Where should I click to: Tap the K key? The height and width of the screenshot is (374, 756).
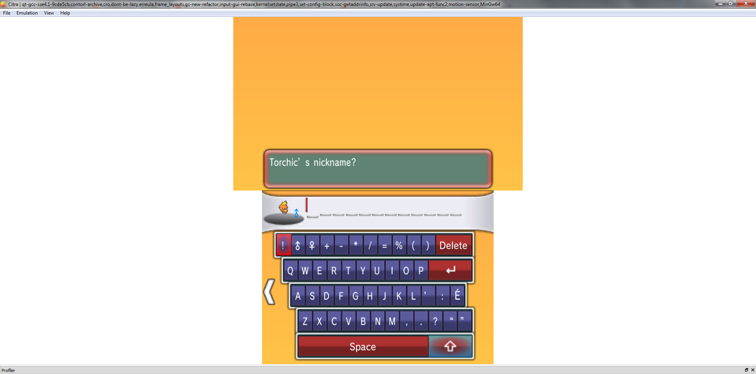pyautogui.click(x=399, y=296)
